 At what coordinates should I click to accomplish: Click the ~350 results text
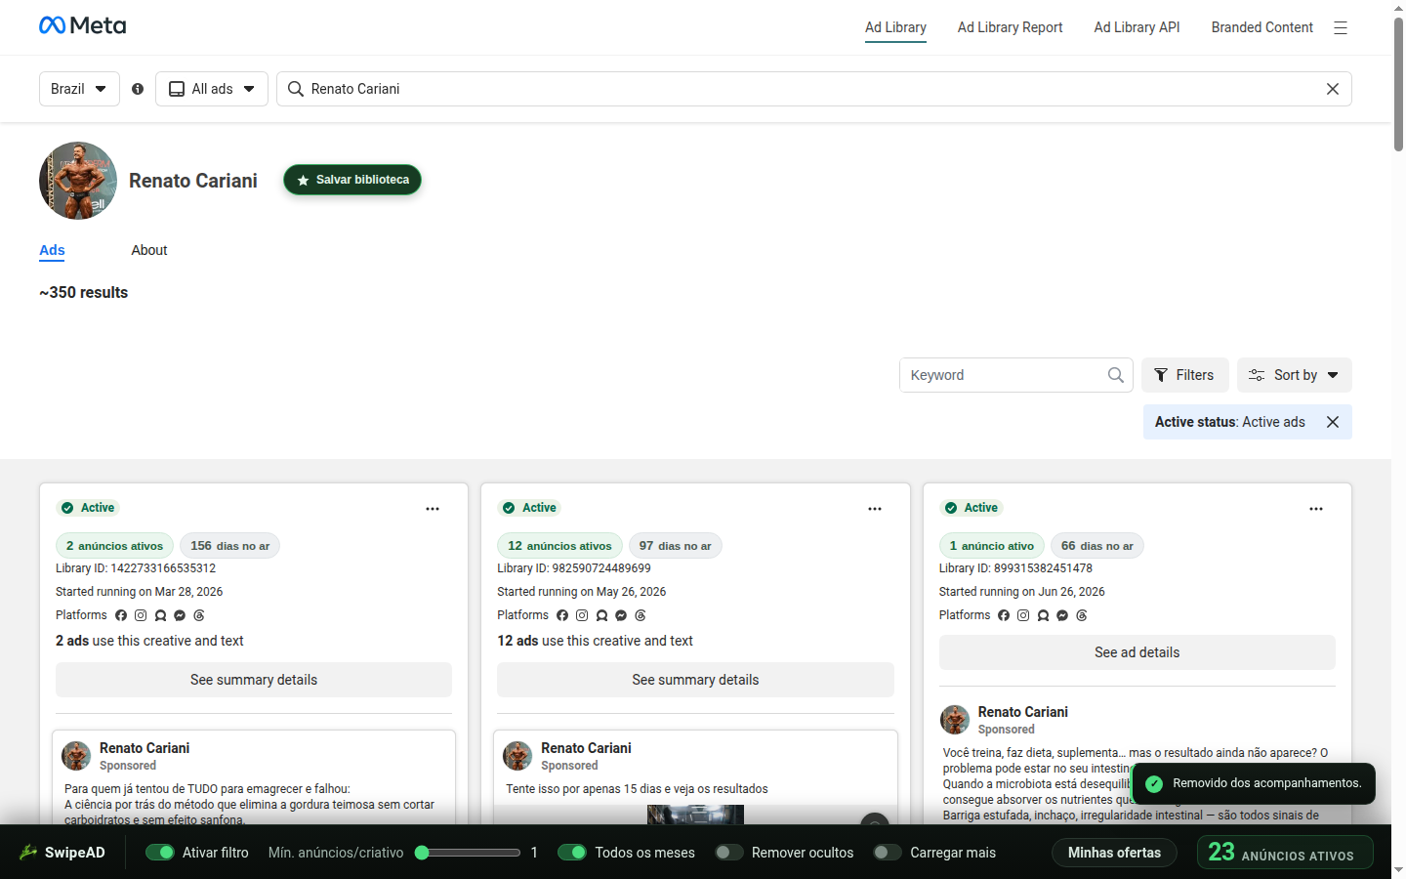[x=84, y=292]
